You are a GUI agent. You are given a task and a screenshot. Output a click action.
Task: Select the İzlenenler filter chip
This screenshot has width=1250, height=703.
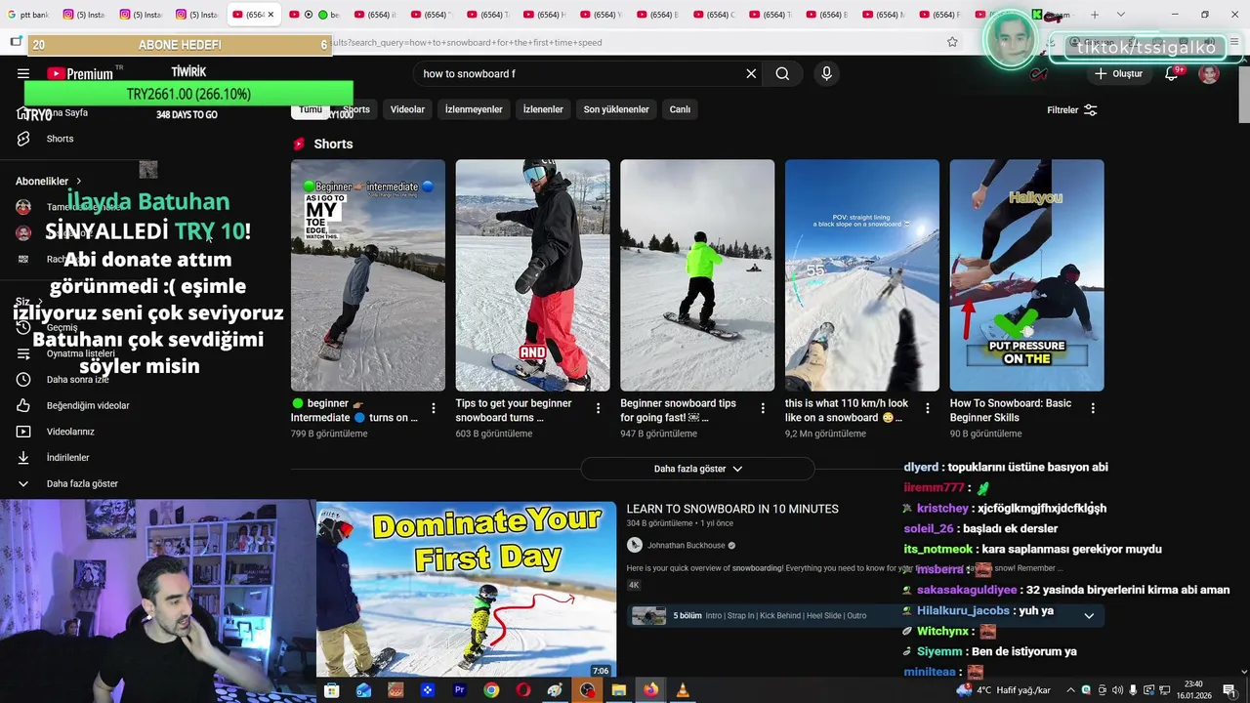click(543, 109)
